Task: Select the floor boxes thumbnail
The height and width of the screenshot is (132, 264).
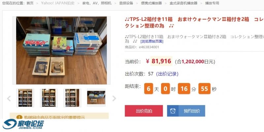Action: click(96, 97)
